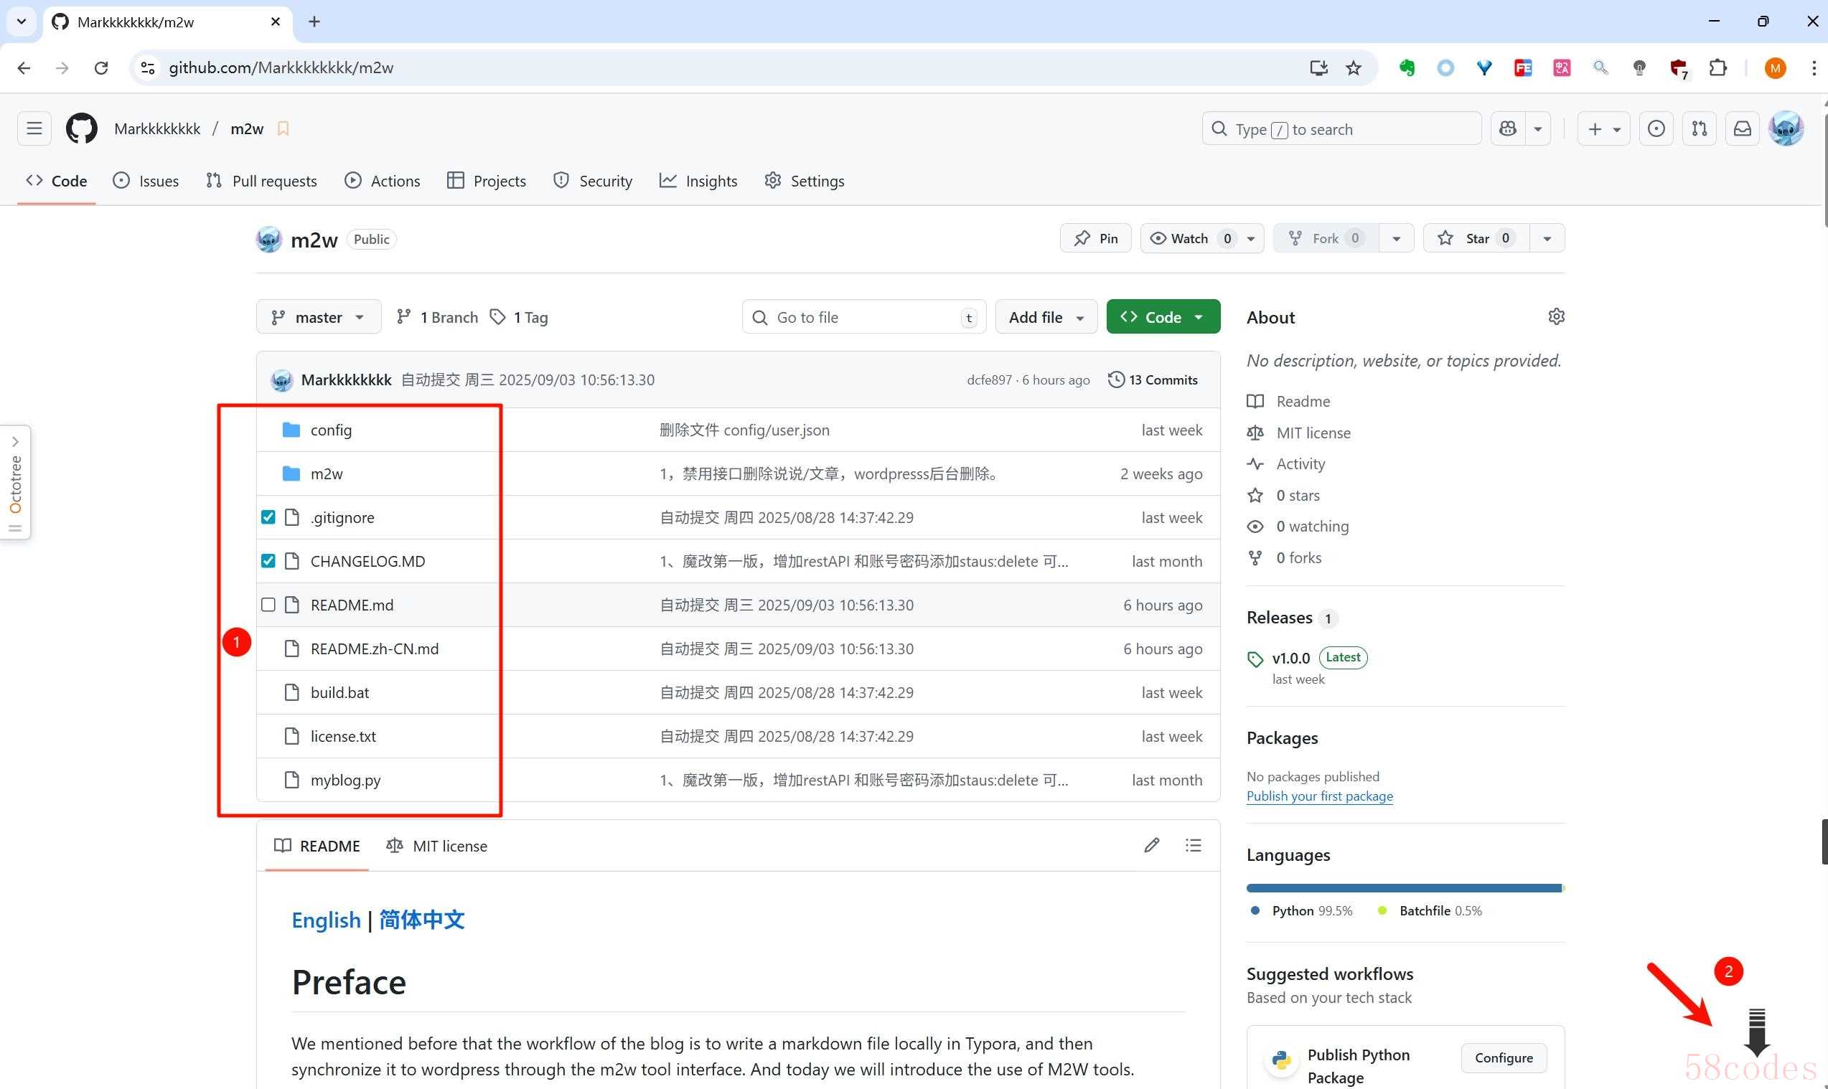Uncheck the CHANGELOG.MD checkbox
1828x1089 pixels.
268,562
